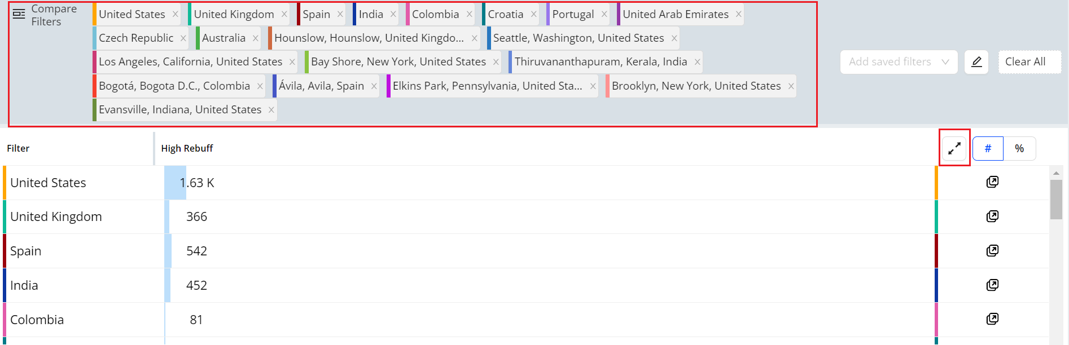Click the Croatia filter chip label
The image size is (1069, 345).
506,15
